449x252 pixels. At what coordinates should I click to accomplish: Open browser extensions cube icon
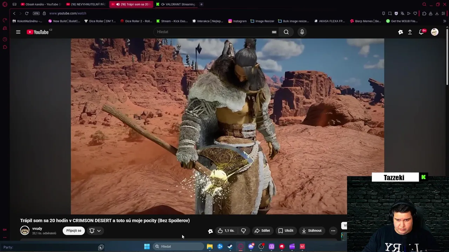[424, 13]
